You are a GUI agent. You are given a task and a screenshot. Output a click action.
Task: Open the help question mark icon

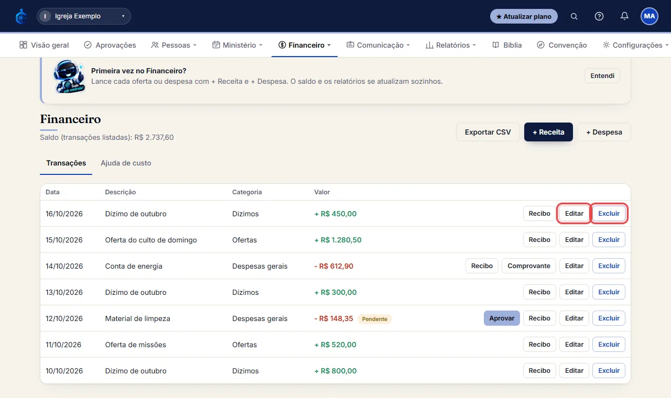pos(599,16)
